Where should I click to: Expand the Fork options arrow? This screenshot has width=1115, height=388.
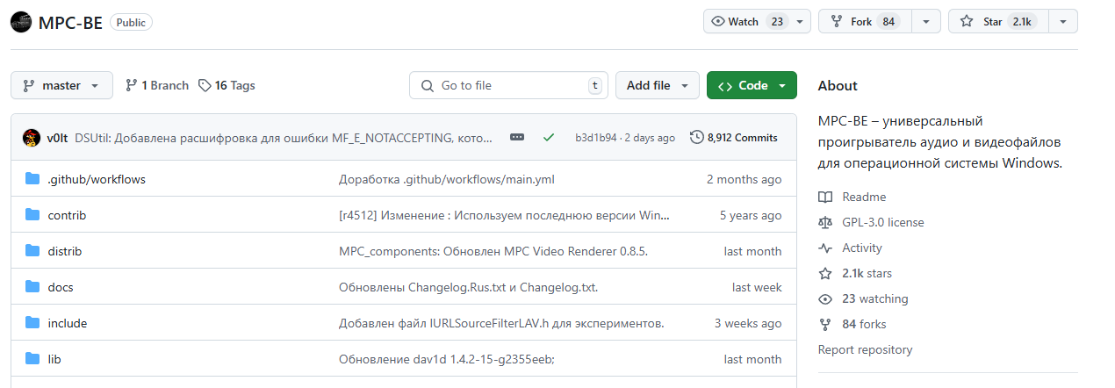[926, 22]
